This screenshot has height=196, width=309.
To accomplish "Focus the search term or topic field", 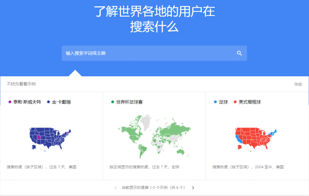I will coord(154,53).
